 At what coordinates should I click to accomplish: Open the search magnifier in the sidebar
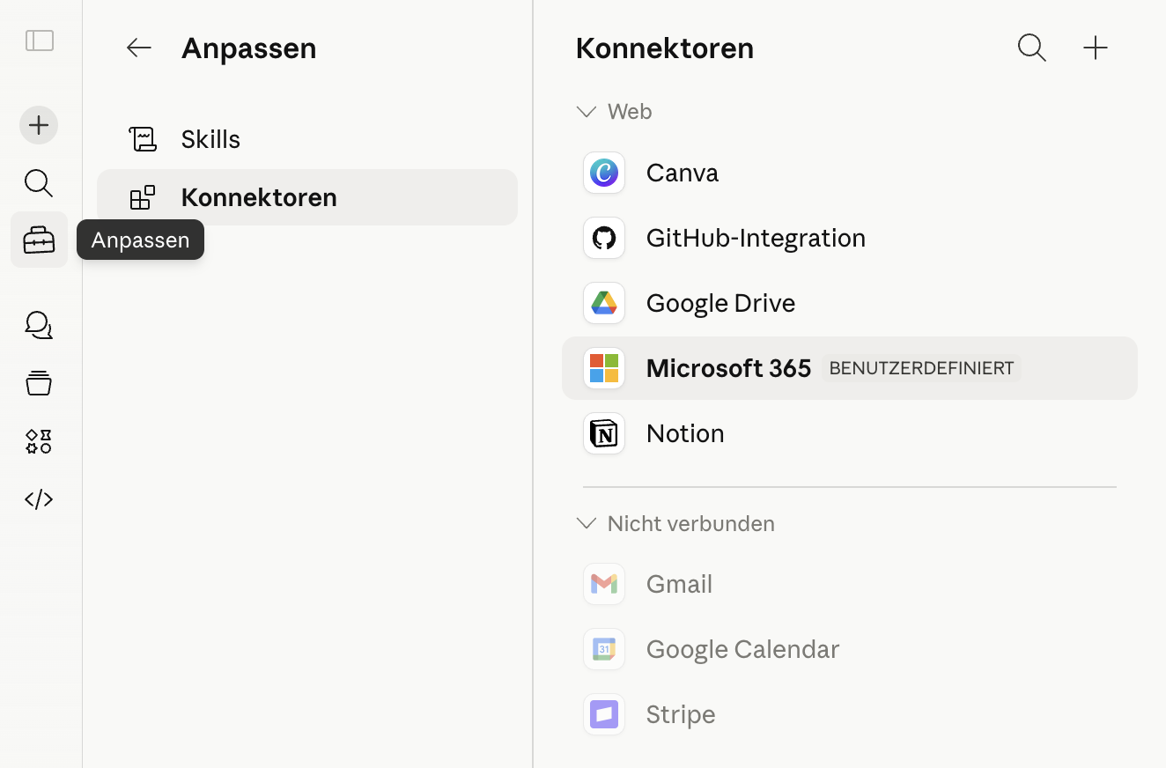39,183
